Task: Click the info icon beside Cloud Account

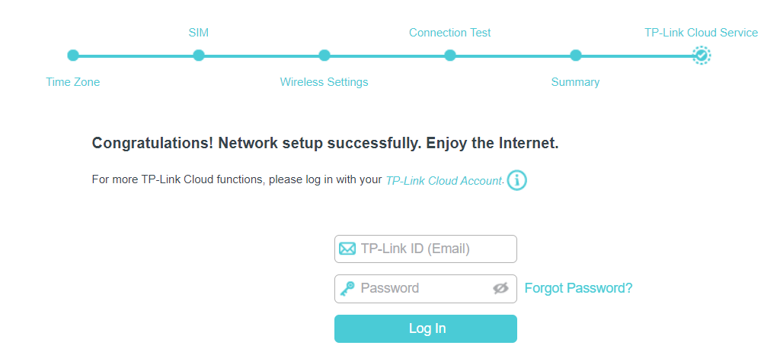Action: [x=517, y=180]
